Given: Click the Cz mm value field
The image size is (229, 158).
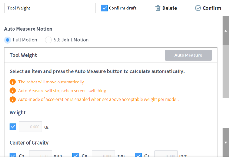Looking at the screenshot, I should pyautogui.click(x=166, y=155).
